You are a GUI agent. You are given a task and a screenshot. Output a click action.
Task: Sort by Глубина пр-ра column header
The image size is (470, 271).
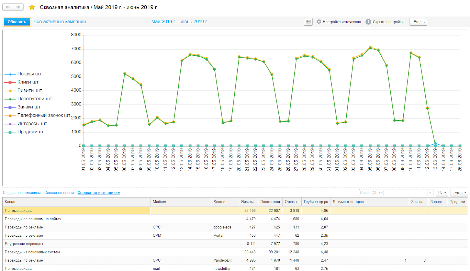tap(316, 202)
